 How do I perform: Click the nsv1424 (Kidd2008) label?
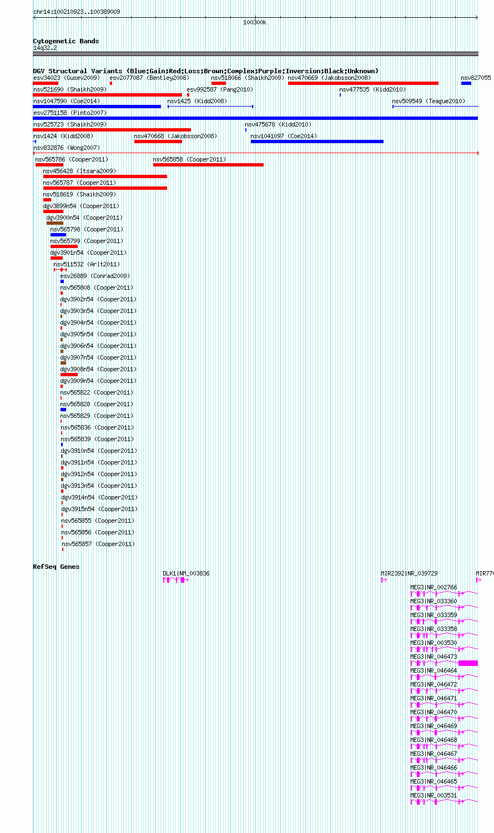pyautogui.click(x=63, y=136)
